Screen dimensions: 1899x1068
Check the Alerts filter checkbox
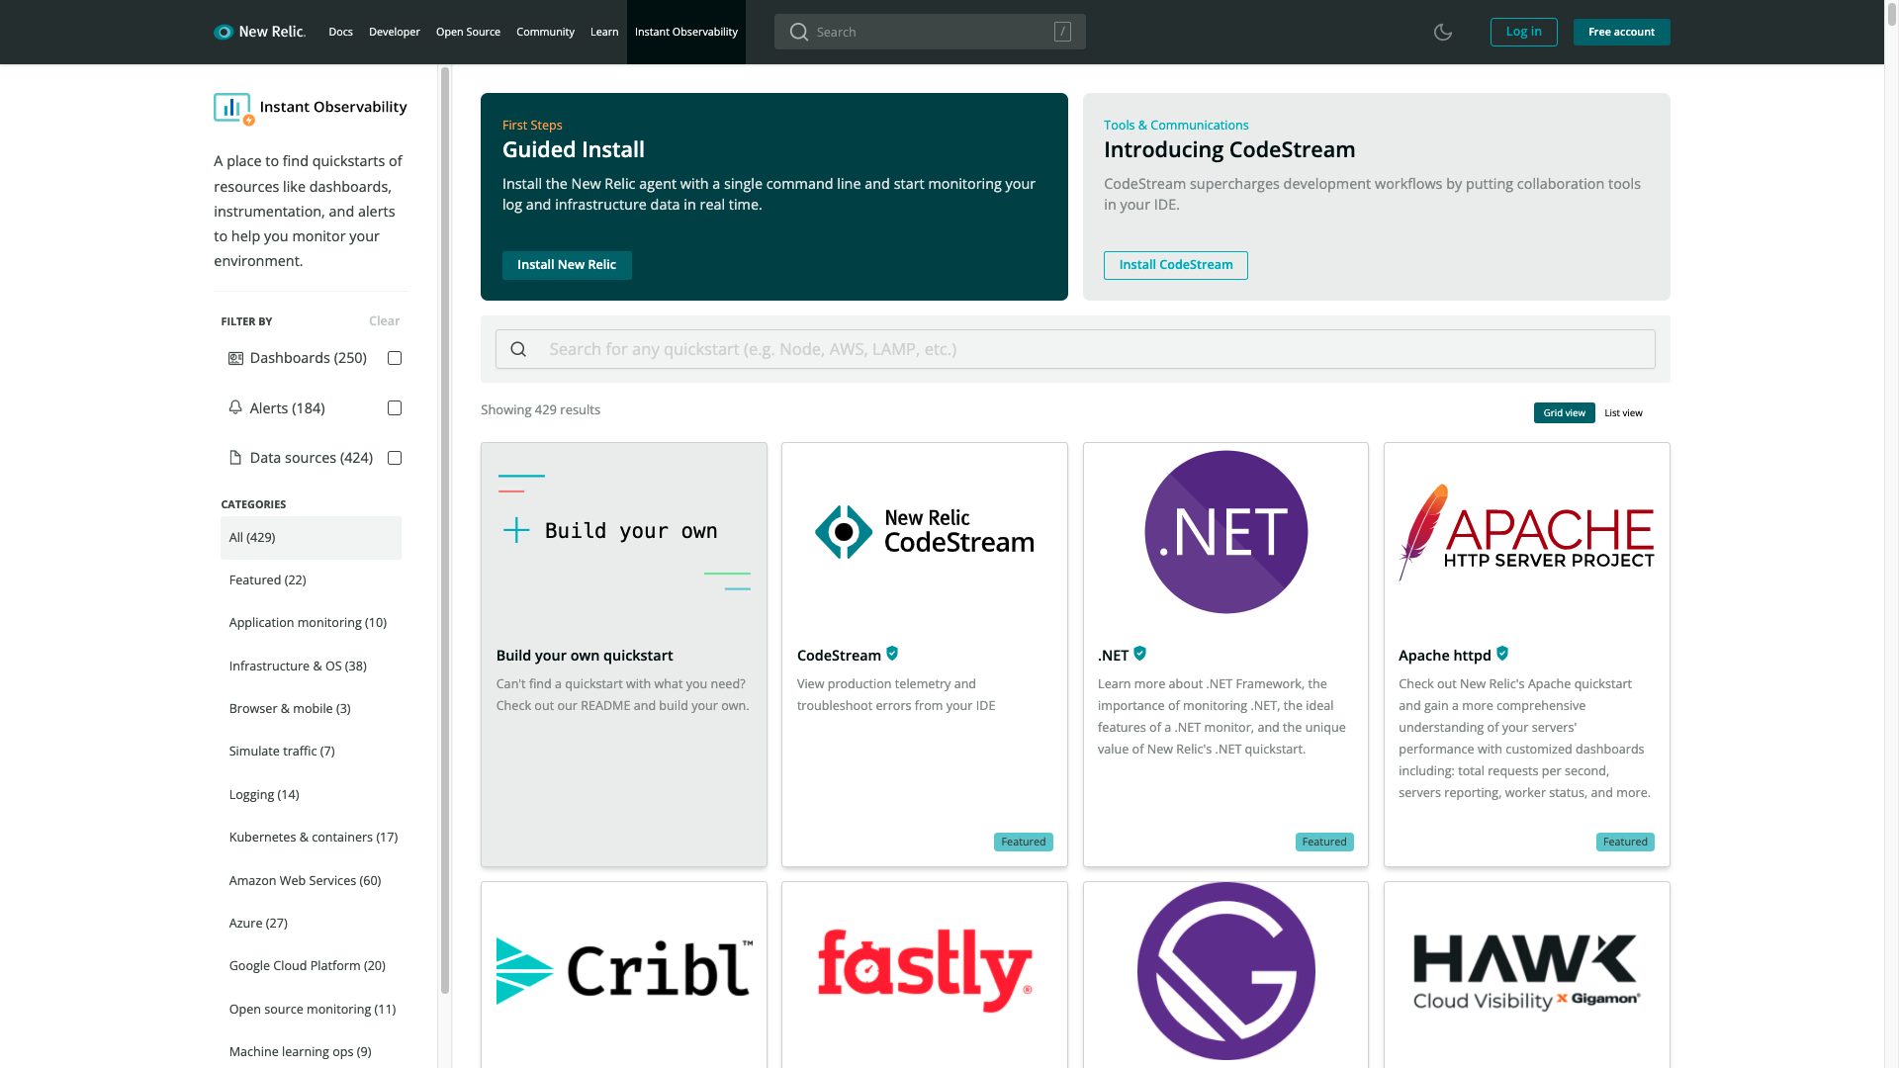click(x=395, y=408)
